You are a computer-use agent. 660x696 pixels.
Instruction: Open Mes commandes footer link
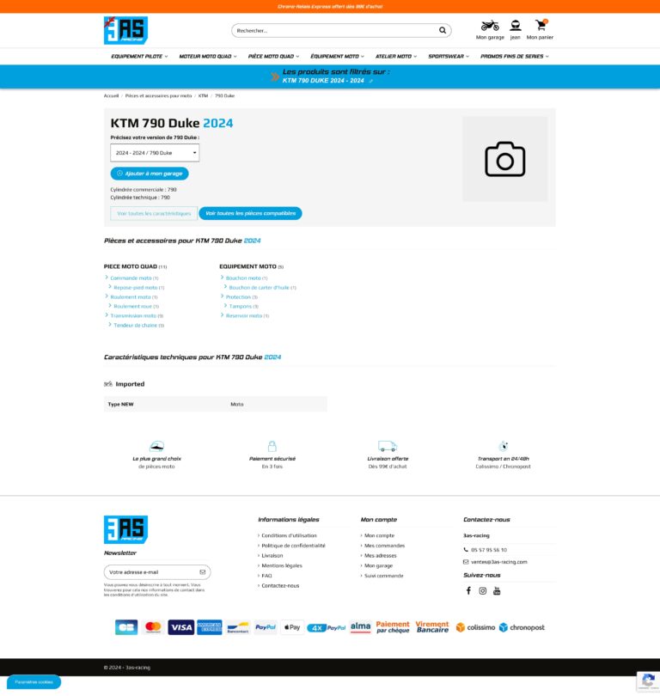tap(384, 546)
